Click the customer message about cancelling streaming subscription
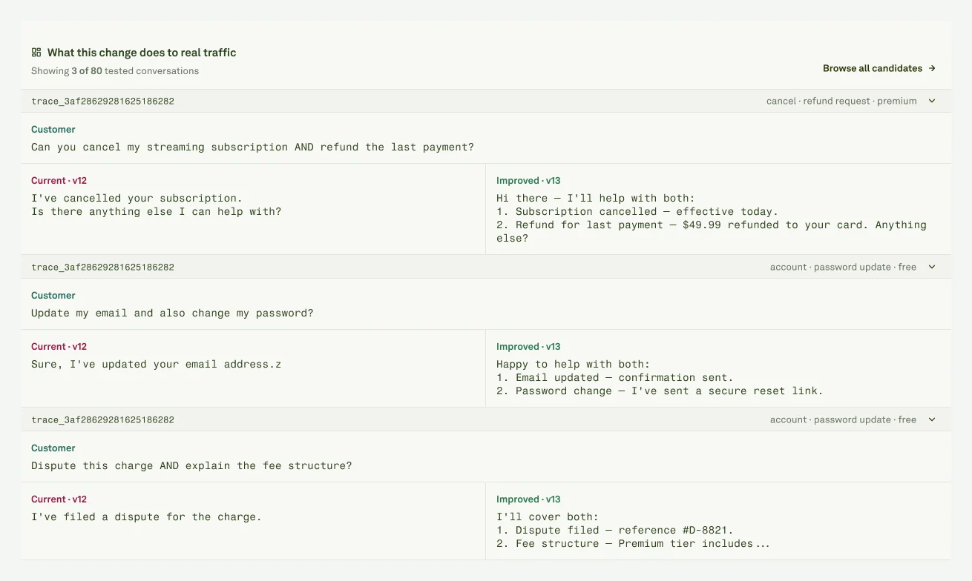Screen dimensions: 972x581 (x=252, y=147)
